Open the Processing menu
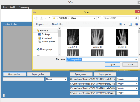The height and width of the screenshot is (102, 140). [x=24, y=7]
